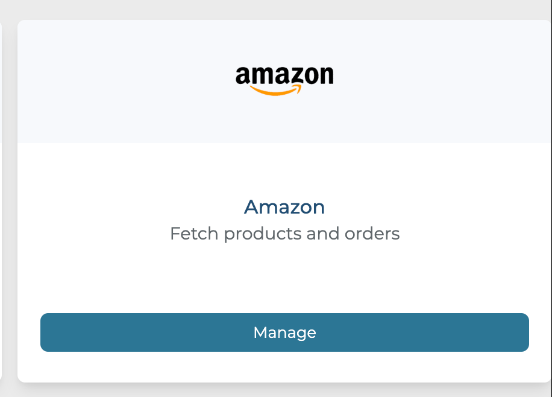Screen dimensions: 552x397
Task: Click the black 'amazon' wordmark text
Action: 284,75
